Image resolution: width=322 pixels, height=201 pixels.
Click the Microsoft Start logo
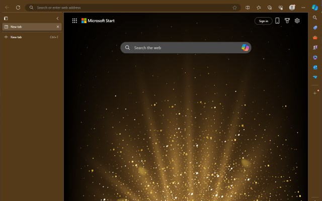coord(98,21)
